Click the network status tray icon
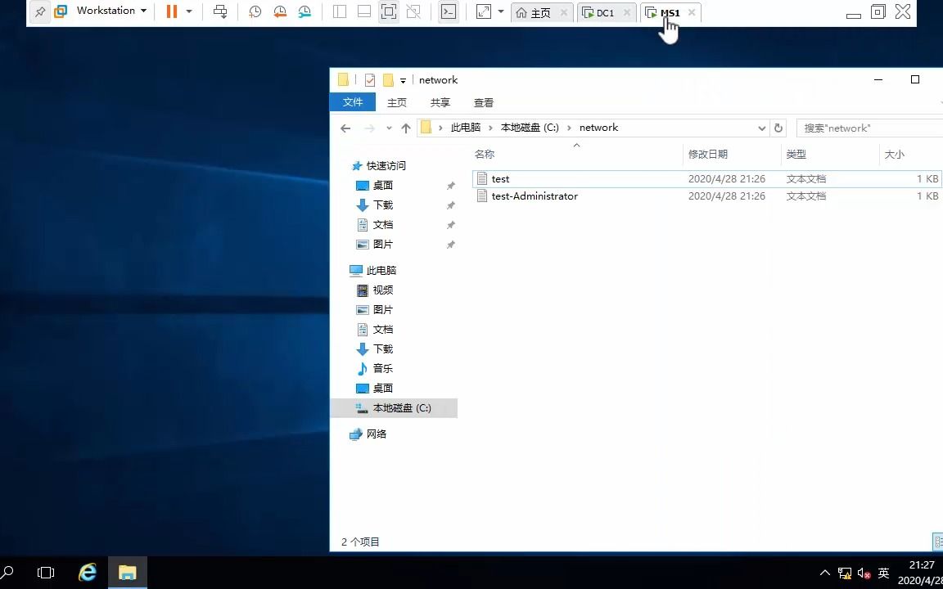 coord(845,573)
